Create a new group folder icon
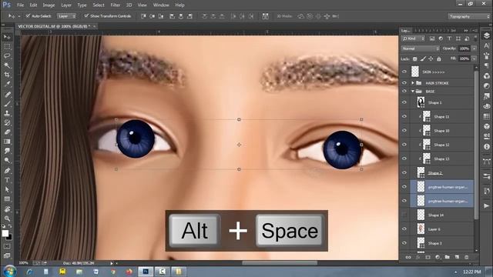The width and height of the screenshot is (493, 277). tap(447, 257)
